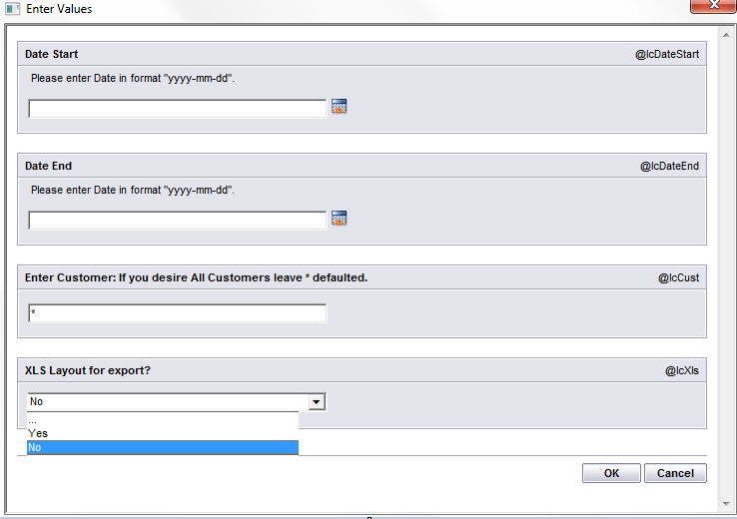
Task: Click the Enter Values window icon
Action: (x=12, y=8)
